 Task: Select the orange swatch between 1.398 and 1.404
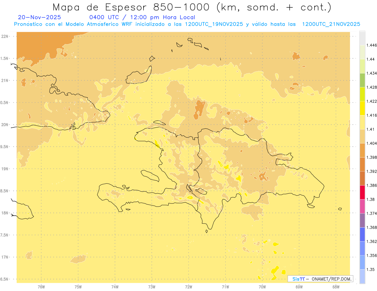click(362, 150)
